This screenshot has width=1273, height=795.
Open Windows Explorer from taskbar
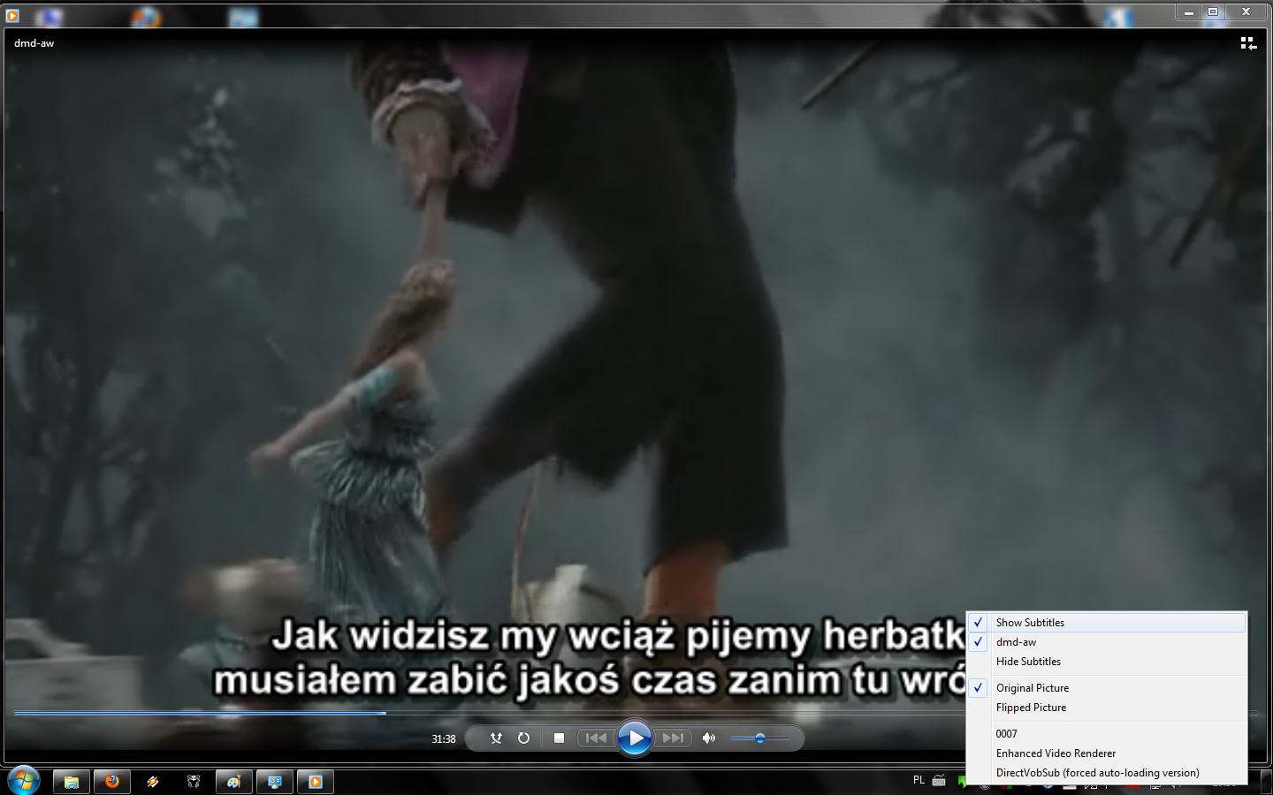pos(72,782)
